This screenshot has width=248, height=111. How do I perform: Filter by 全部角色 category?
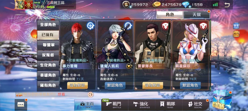pos(48,25)
